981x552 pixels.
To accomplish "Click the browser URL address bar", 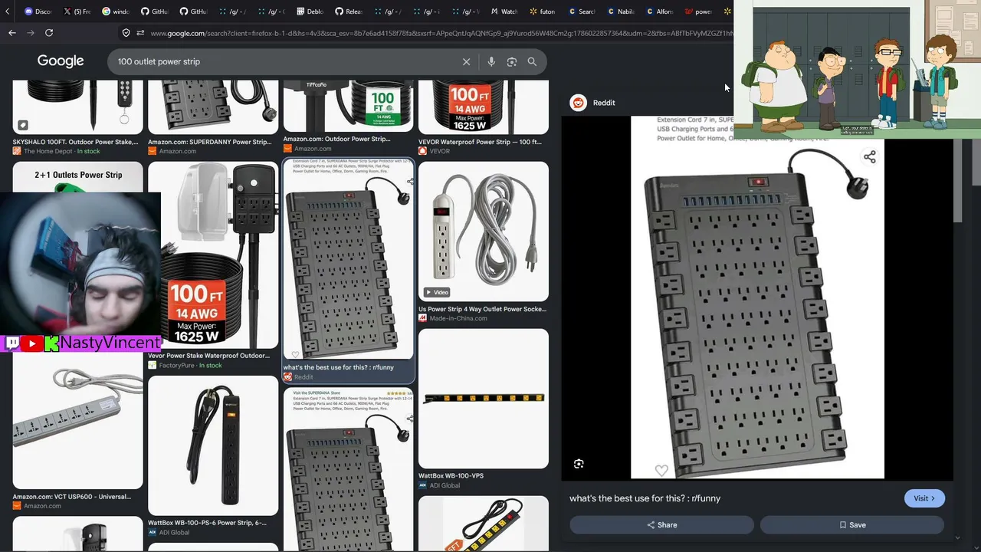I will click(441, 33).
